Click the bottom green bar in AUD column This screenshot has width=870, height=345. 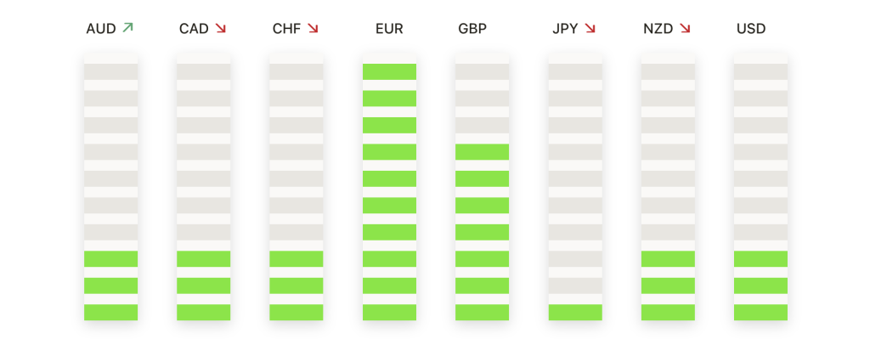111,312
